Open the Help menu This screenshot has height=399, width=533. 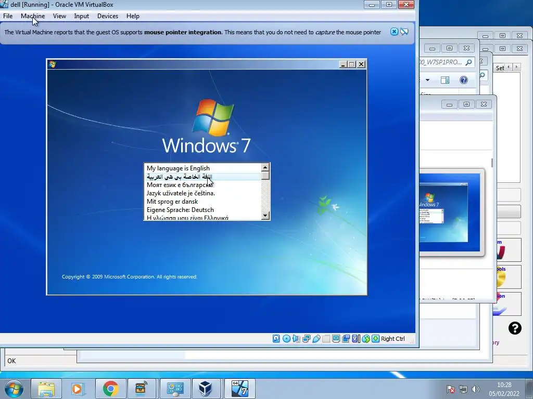(x=133, y=16)
